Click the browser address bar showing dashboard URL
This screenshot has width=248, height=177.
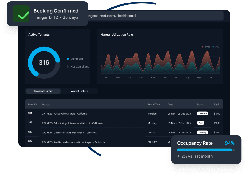[x=156, y=16]
